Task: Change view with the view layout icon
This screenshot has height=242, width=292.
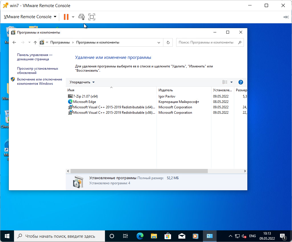Action: (225, 82)
